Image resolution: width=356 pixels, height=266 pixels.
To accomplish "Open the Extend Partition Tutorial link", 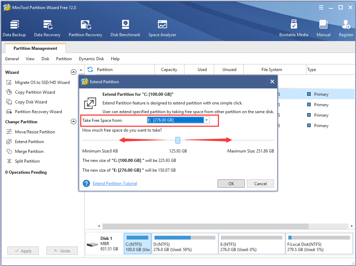I will [115, 183].
